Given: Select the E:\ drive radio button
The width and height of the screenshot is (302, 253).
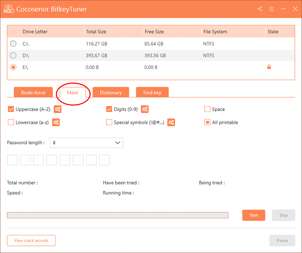Looking at the screenshot, I should click(13, 67).
